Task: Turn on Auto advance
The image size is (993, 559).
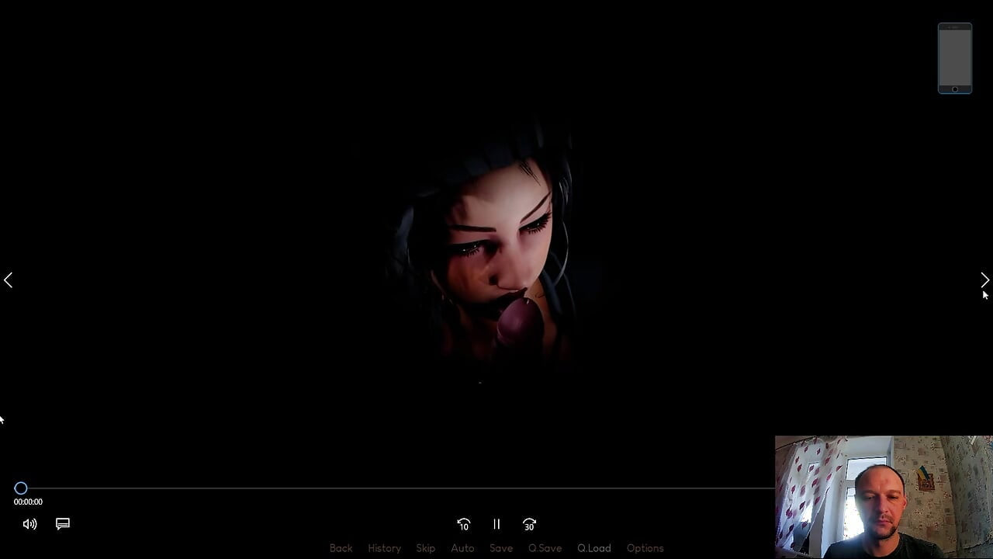Action: click(462, 548)
